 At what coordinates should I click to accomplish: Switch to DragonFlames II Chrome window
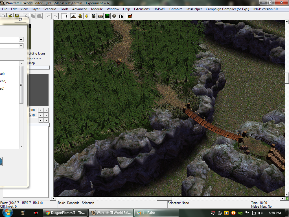coord(65,213)
